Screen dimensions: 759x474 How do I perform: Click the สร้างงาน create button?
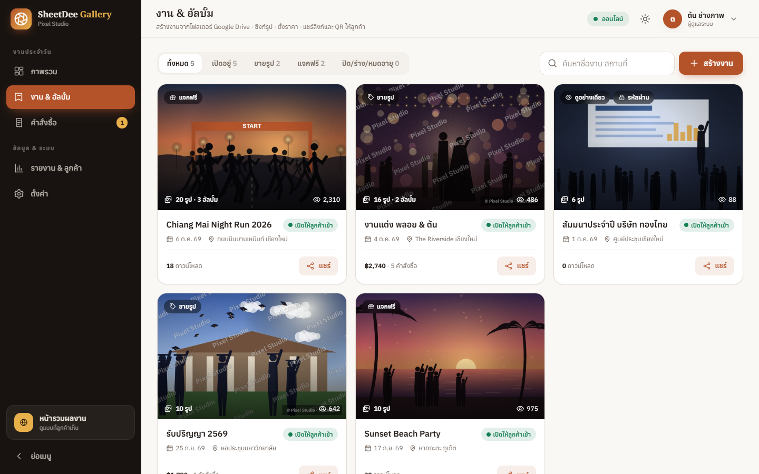tap(711, 63)
